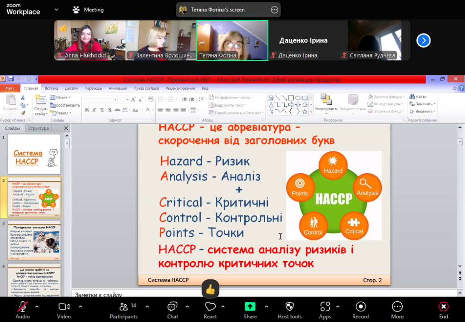Screen dimensions: 465x322
Task: Open the Participants panel
Action: [x=123, y=309]
